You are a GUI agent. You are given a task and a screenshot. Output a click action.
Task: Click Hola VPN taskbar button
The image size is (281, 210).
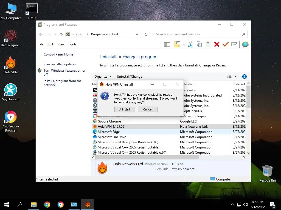(88, 205)
